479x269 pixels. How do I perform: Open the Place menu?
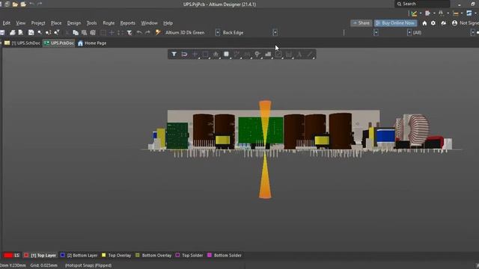[x=56, y=23]
